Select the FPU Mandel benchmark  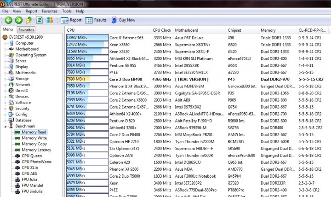click(x=32, y=185)
